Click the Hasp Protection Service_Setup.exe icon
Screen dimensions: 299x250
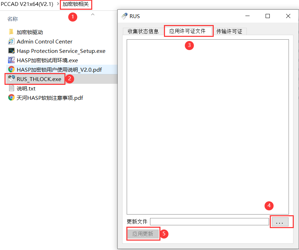point(11,51)
